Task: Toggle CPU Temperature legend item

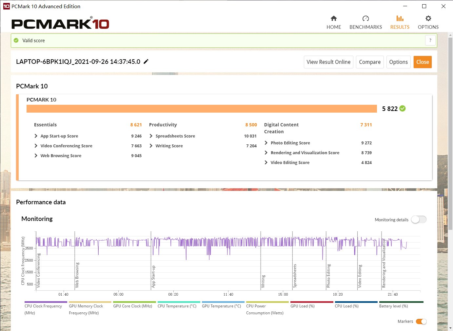Action: 179,305
